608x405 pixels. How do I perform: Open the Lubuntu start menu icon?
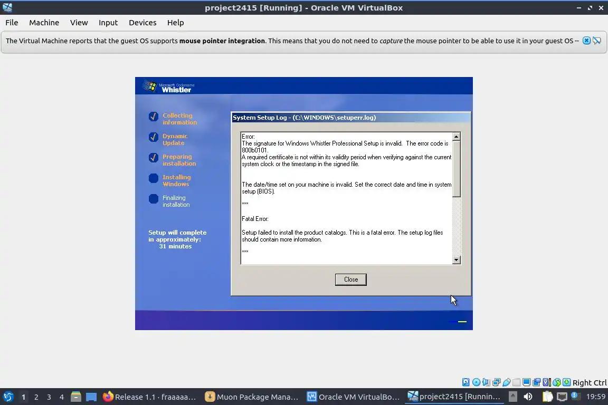coord(8,397)
